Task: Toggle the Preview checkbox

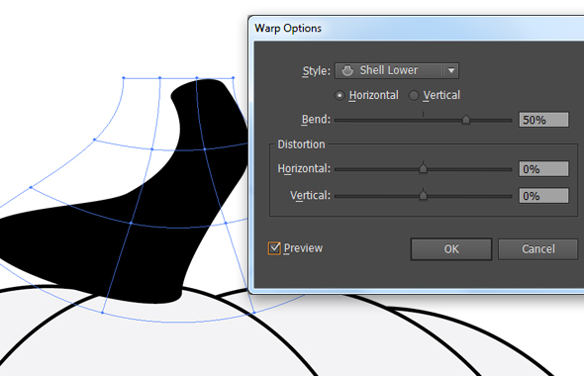Action: click(x=274, y=248)
